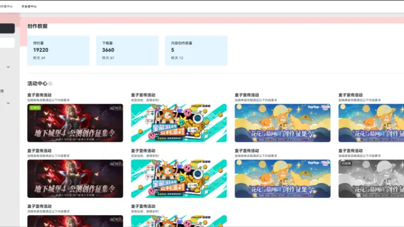The image size is (404, 227).
Task: Open the greyed-out 已结束 花花与幕间剧 banner
Action: (371, 178)
